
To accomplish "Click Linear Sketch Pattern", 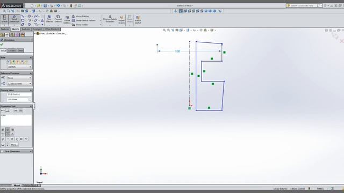I will click(84, 20).
